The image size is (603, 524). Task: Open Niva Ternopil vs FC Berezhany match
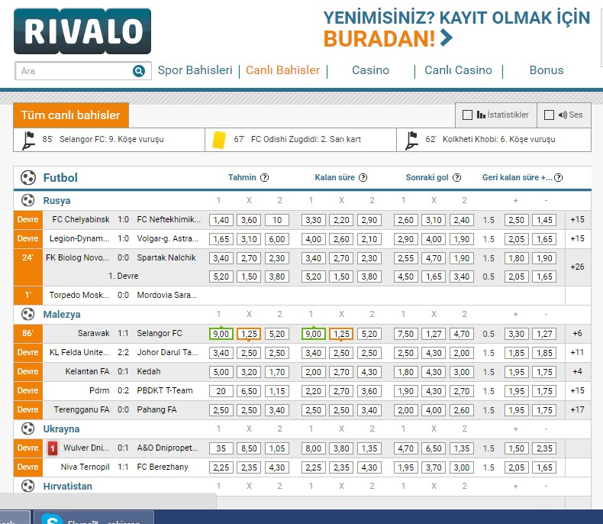pos(124,467)
